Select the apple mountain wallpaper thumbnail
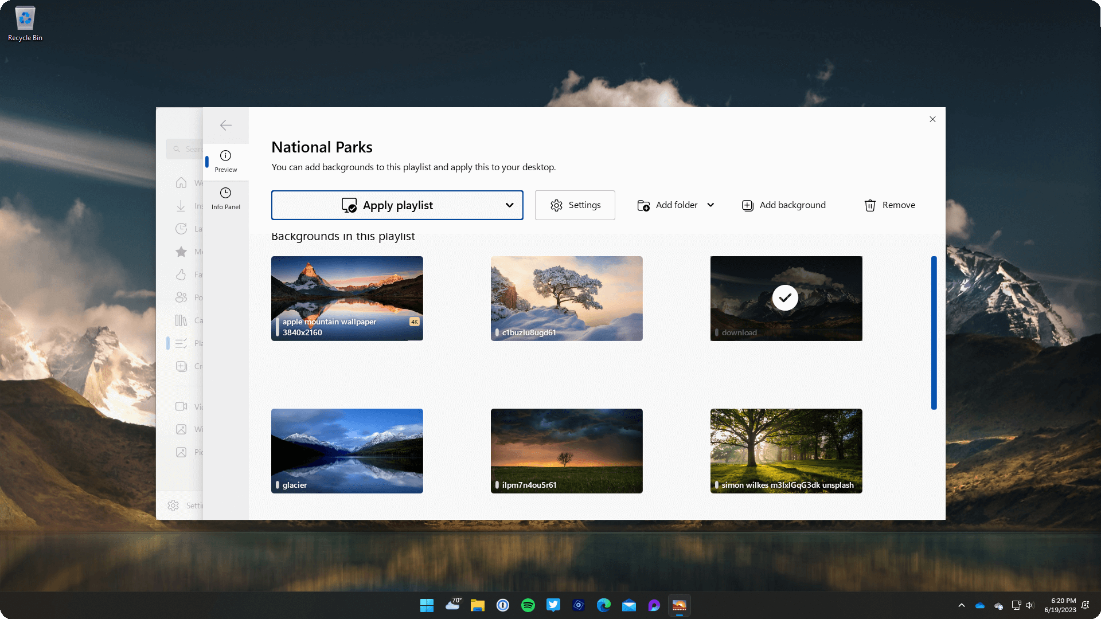Image resolution: width=1101 pixels, height=619 pixels. pos(347,298)
